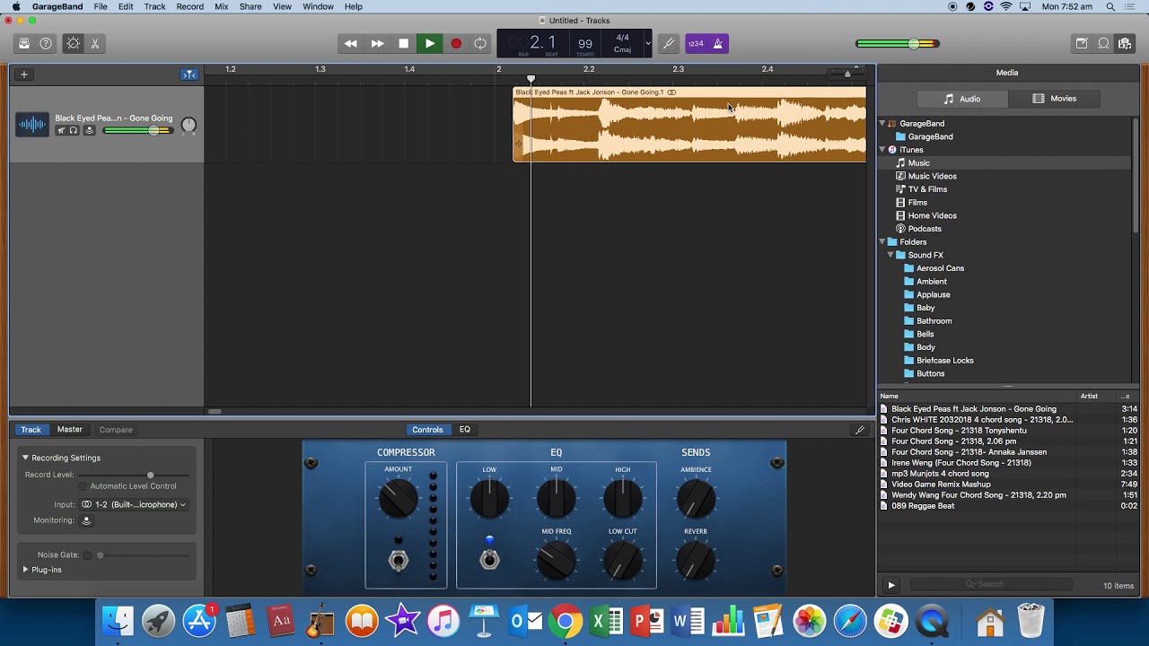This screenshot has width=1149, height=646.
Task: Select the EQ button
Action: [x=465, y=430]
